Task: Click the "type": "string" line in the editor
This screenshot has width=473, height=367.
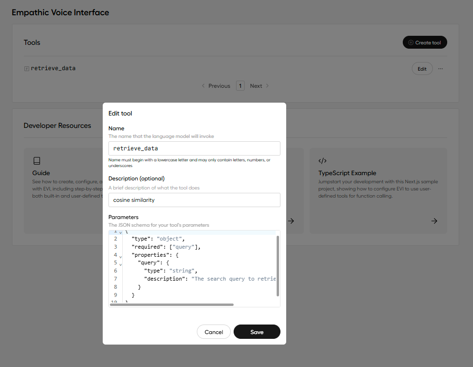Action: tap(171, 271)
